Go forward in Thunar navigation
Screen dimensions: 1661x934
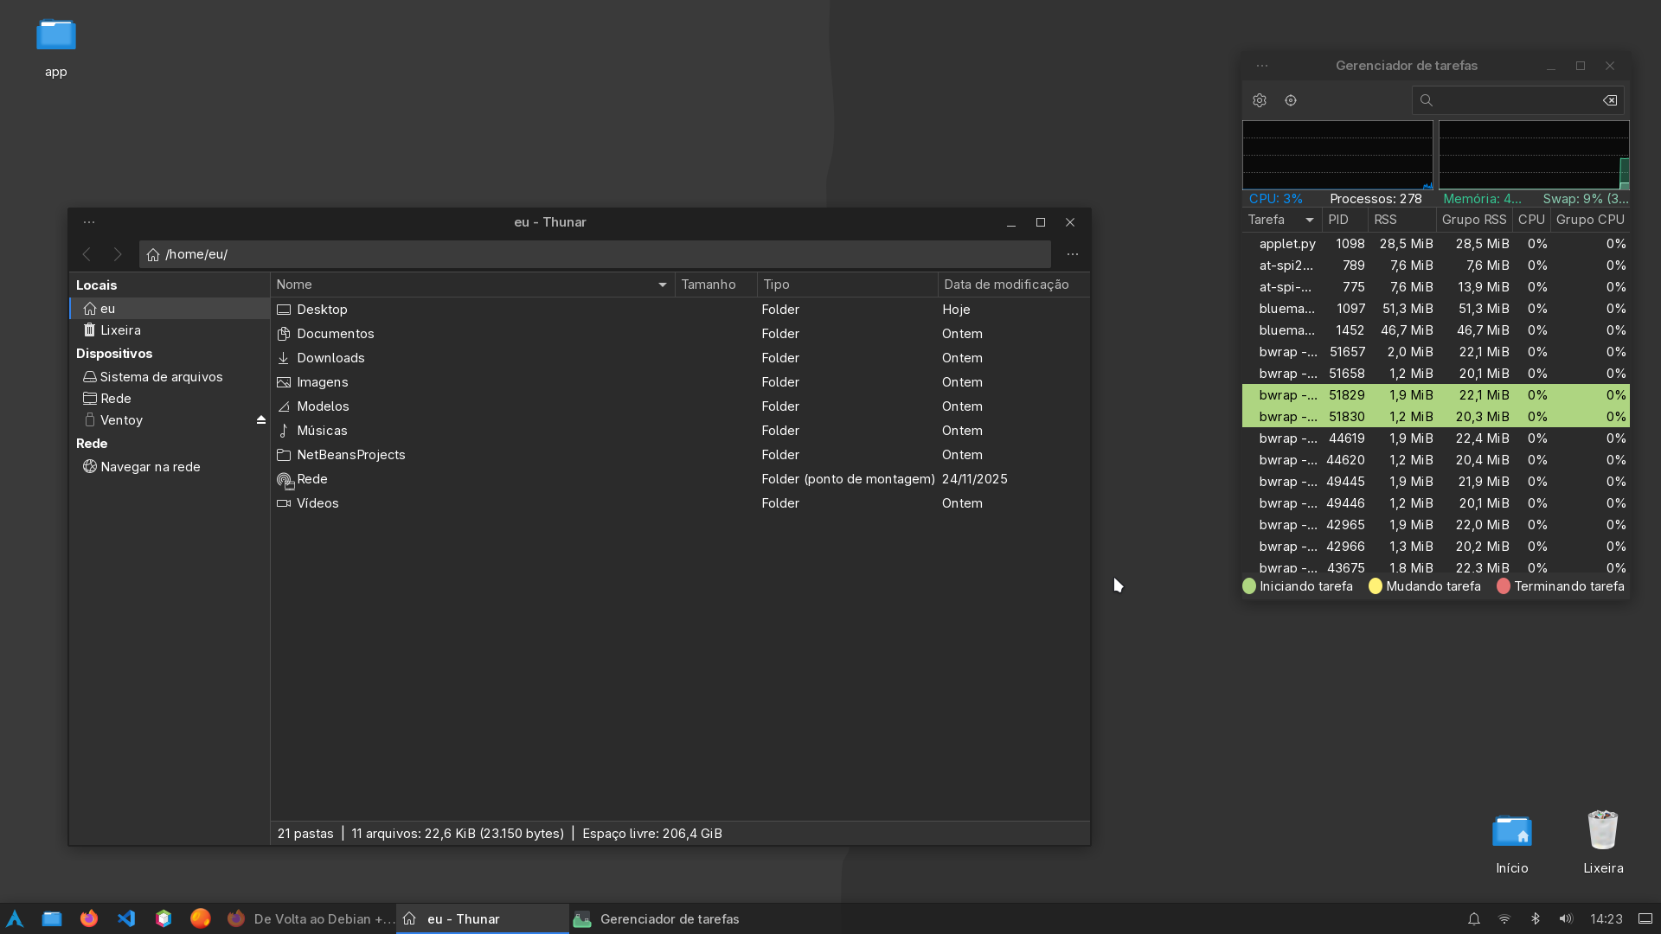click(118, 254)
